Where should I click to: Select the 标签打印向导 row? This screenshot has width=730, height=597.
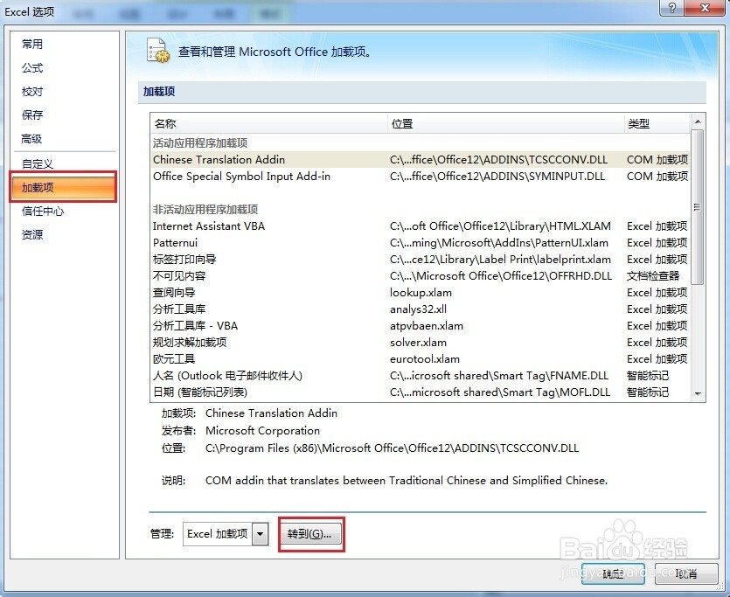click(x=421, y=260)
